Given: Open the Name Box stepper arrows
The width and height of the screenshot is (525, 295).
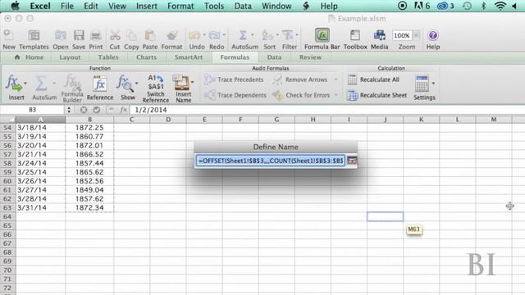Looking at the screenshot, I should click(x=69, y=110).
